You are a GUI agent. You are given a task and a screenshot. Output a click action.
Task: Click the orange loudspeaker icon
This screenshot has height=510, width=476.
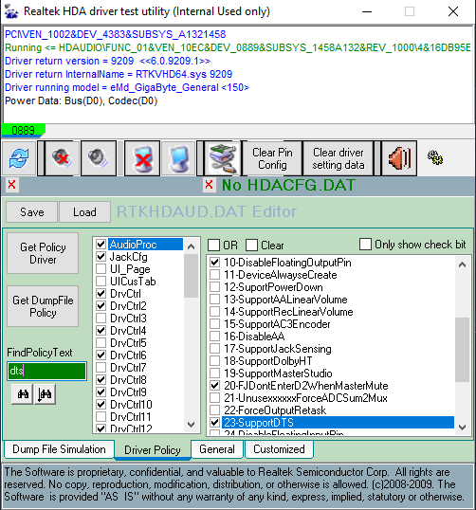point(399,158)
